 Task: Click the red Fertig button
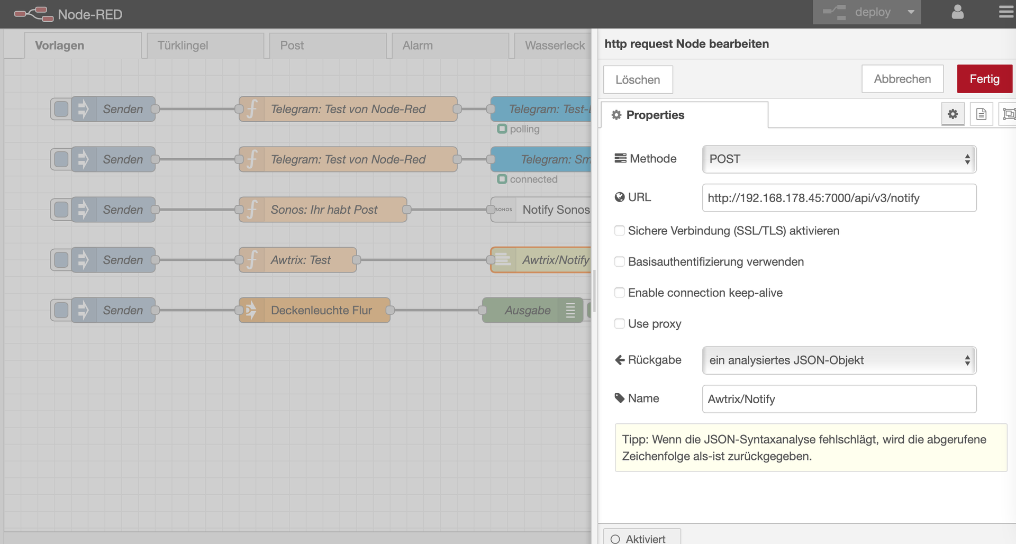[x=984, y=79]
